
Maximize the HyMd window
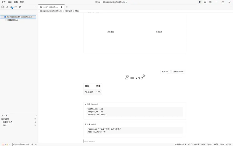point(223,2)
